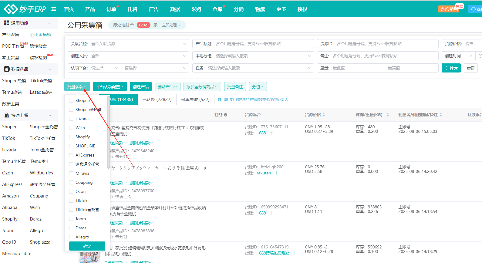Toggle the sidebar hamburger menu icon
Viewport: 482px width, 263px height.
(x=54, y=9)
